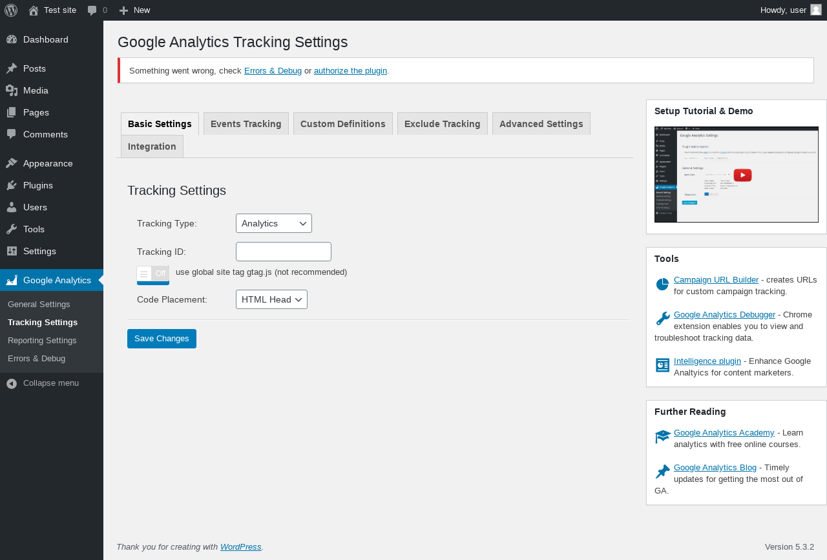Click the user avatar icon
This screenshot has height=560, width=827.
click(x=816, y=10)
